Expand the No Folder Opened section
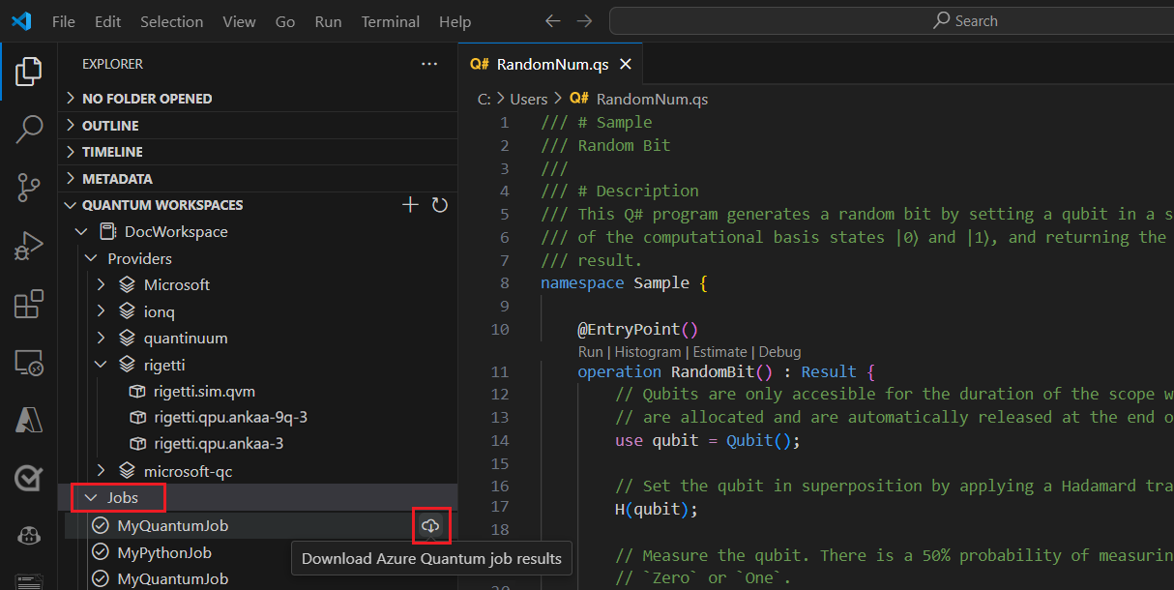The height and width of the screenshot is (590, 1174). (70, 99)
